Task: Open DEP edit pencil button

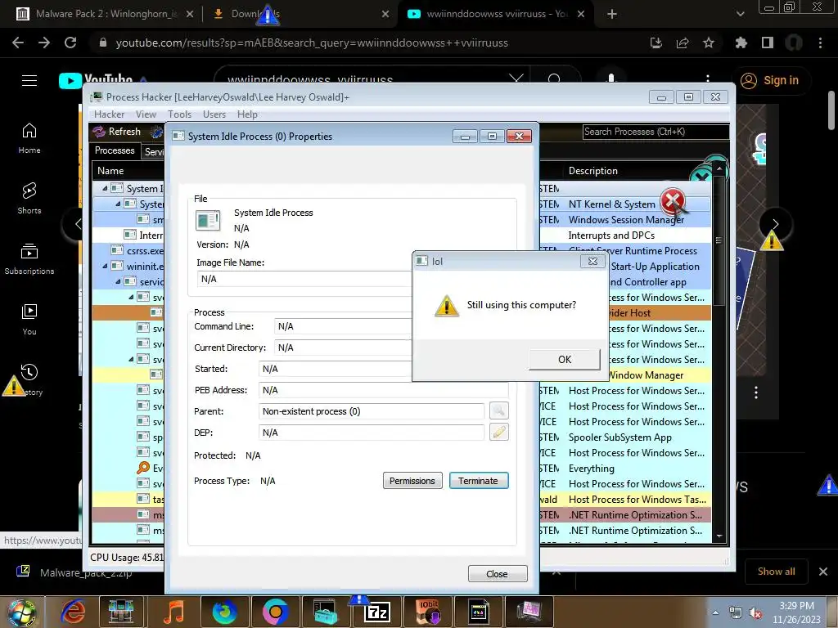Action: (x=498, y=432)
